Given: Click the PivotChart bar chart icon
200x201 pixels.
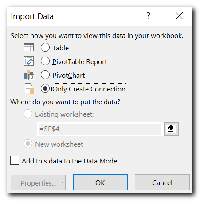Looking at the screenshot, I should [x=29, y=75].
